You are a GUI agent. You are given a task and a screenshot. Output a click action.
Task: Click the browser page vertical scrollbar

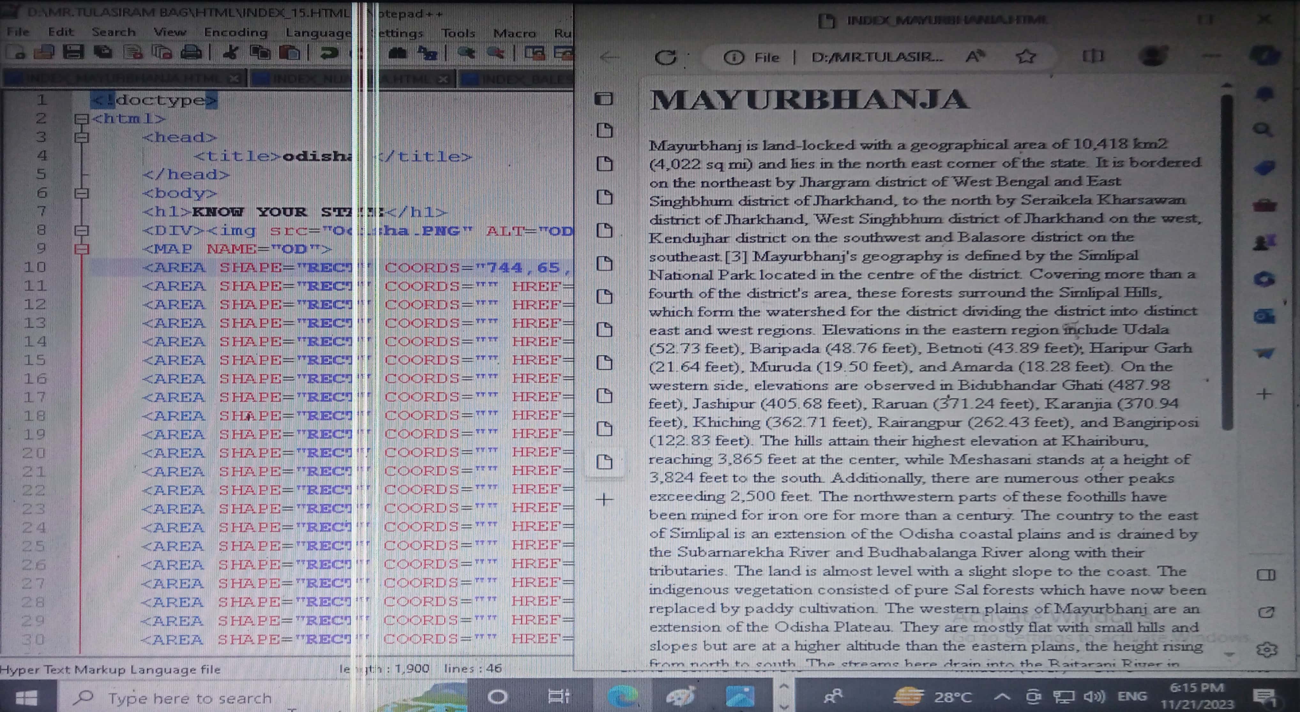coord(1227,262)
